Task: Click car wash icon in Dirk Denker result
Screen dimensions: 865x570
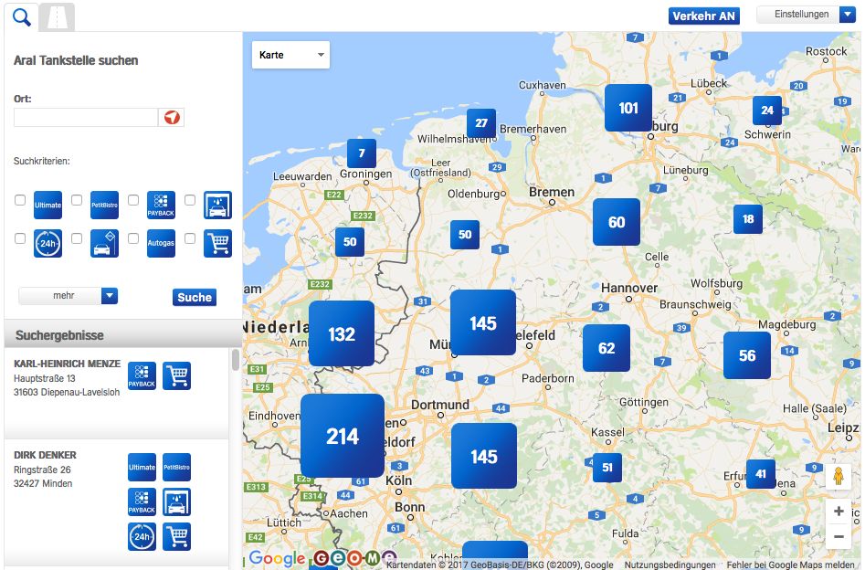Action: 176,502
